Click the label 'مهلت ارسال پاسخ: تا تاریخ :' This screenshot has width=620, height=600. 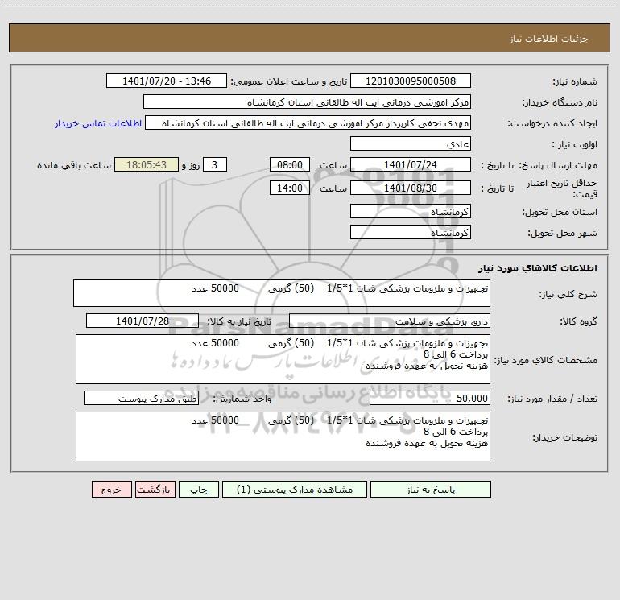539,166
